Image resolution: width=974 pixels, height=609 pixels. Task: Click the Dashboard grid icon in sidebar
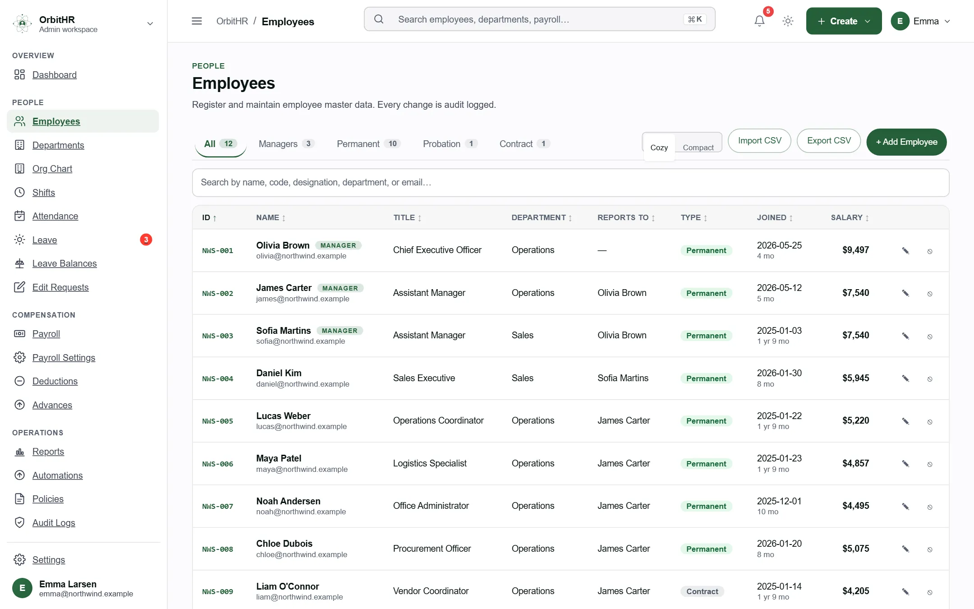coord(19,74)
